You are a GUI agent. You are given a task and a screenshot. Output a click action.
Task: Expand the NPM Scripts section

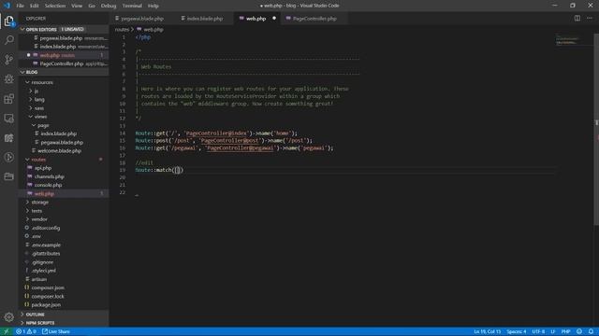(x=64, y=323)
